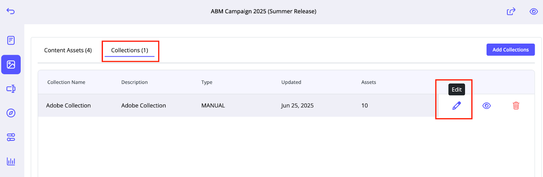Edit Adobe Collection with pencil icon
This screenshot has height=177, width=543.
coord(457,106)
